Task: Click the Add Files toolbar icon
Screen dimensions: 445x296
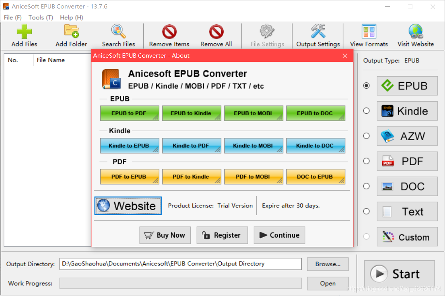Action: [24, 31]
